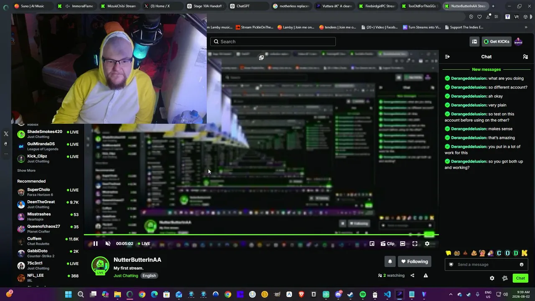Report the stream using the warning icon
The image size is (535, 301).
[x=425, y=275]
